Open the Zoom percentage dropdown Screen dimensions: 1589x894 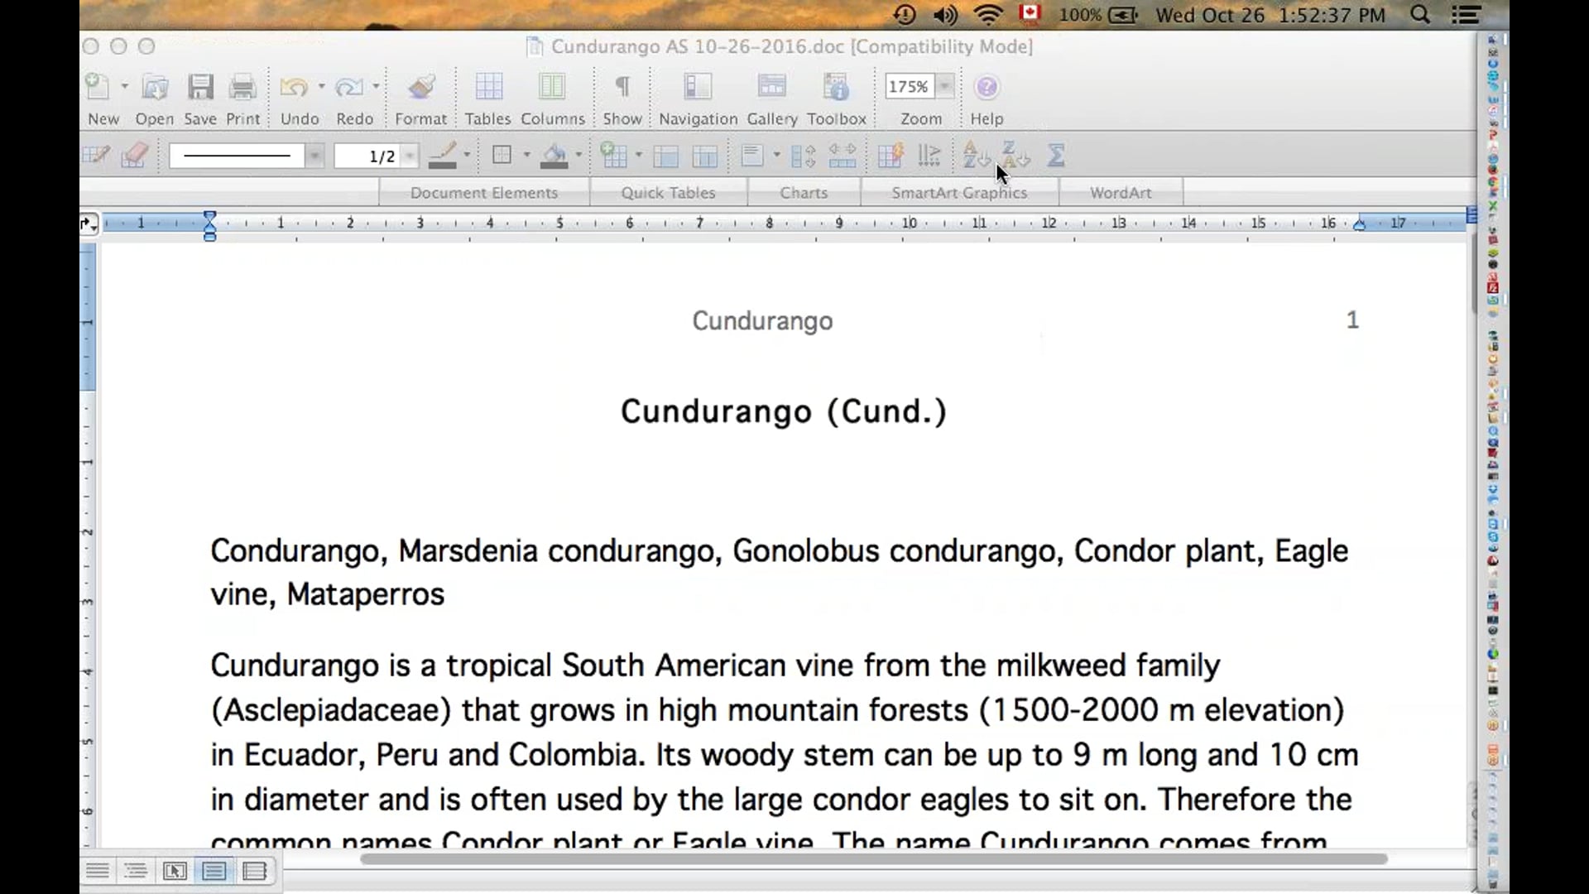[x=945, y=86]
